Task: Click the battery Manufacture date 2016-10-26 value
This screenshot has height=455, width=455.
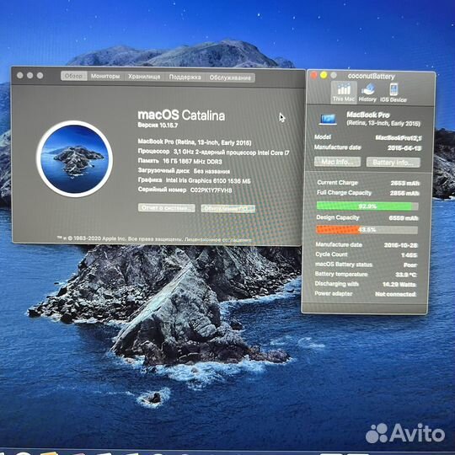Action: (x=401, y=245)
